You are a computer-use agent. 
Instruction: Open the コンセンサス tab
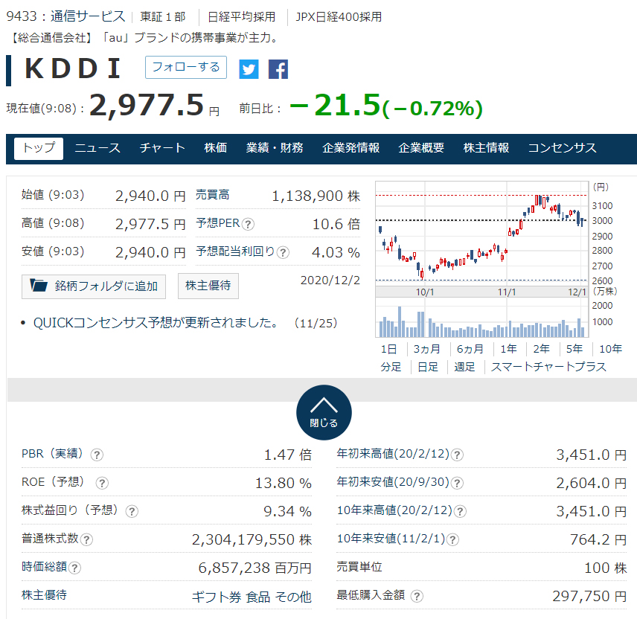coord(563,148)
